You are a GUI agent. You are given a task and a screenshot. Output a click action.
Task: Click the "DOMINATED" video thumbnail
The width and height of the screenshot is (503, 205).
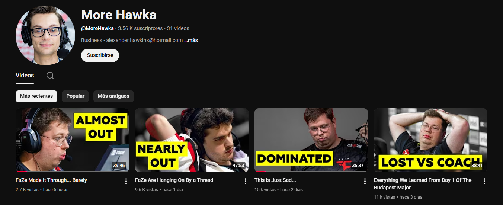(311, 140)
